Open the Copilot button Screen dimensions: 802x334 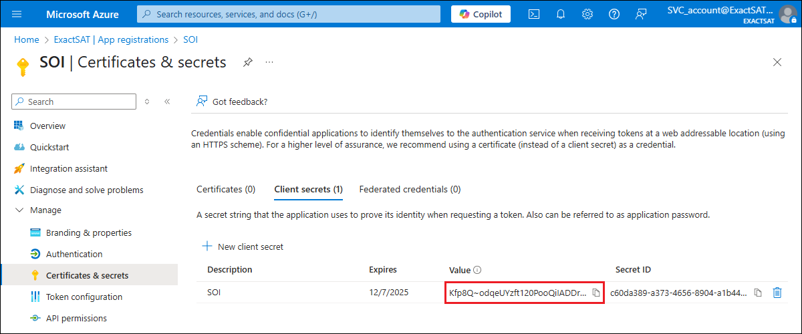pyautogui.click(x=481, y=14)
